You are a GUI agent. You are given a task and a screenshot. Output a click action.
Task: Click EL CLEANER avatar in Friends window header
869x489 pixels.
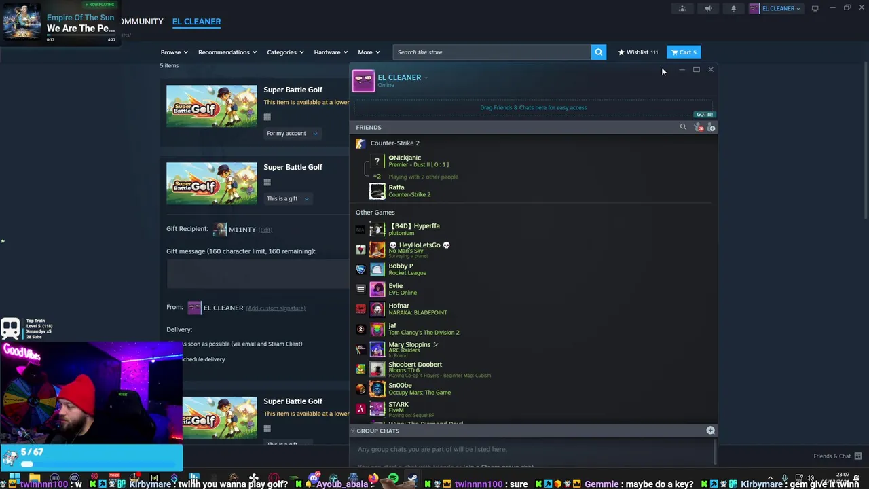tap(363, 80)
